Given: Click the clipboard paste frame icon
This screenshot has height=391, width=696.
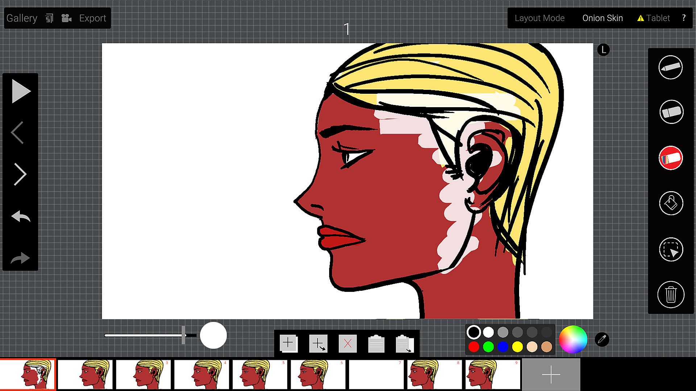Looking at the screenshot, I should pos(376,343).
